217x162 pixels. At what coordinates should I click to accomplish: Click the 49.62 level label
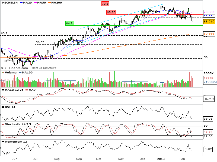coord(14,56)
